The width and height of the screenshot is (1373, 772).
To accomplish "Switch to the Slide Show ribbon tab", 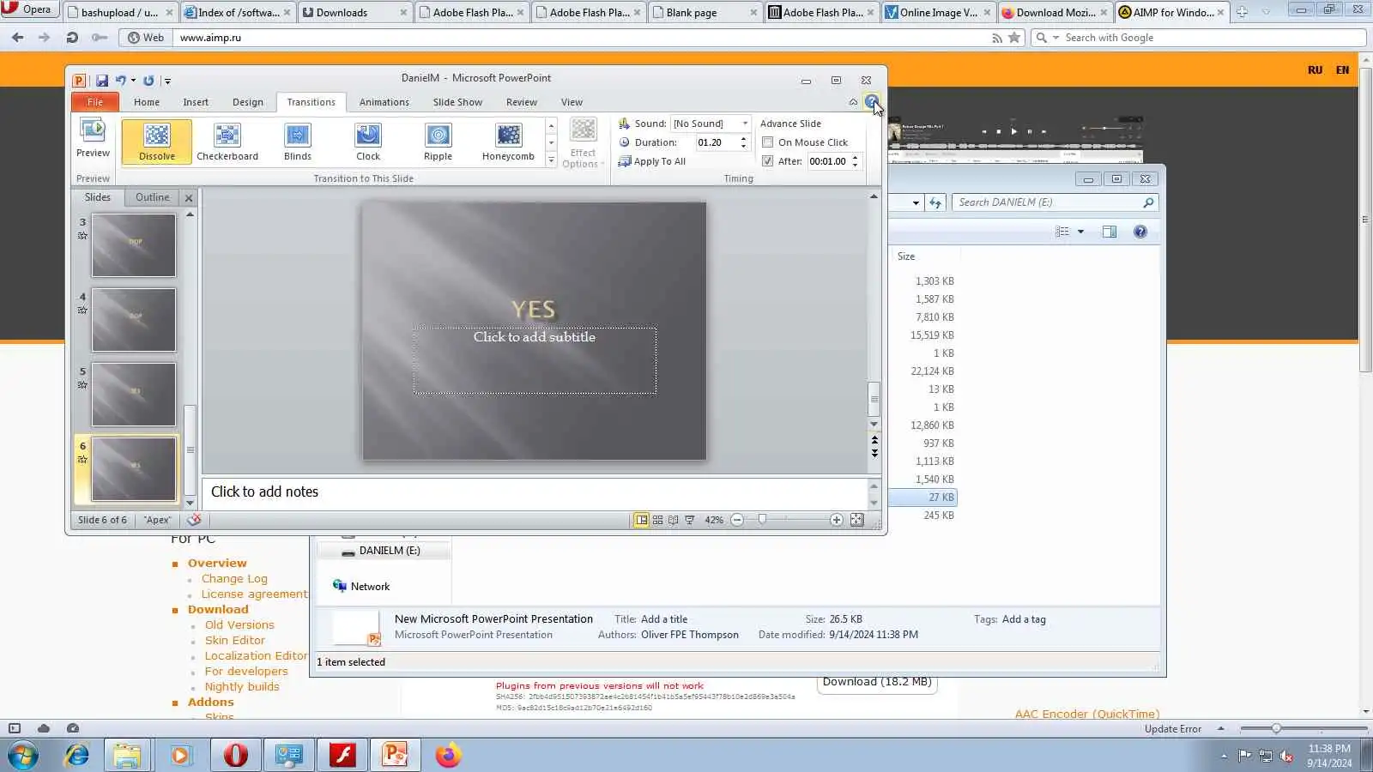I will point(457,102).
